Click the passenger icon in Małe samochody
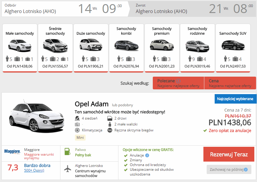Screen dimensions: 257x182 coord(7,59)
